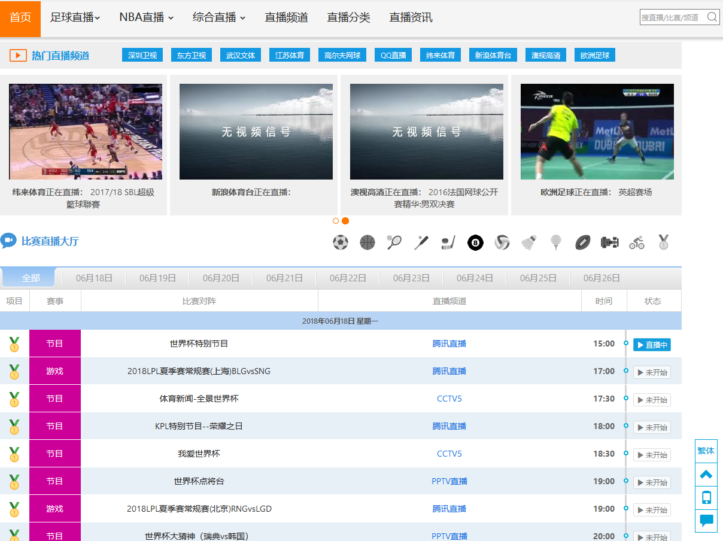The image size is (723, 541).
Task: Switch to the 06月26日 tab
Action: 602,278
